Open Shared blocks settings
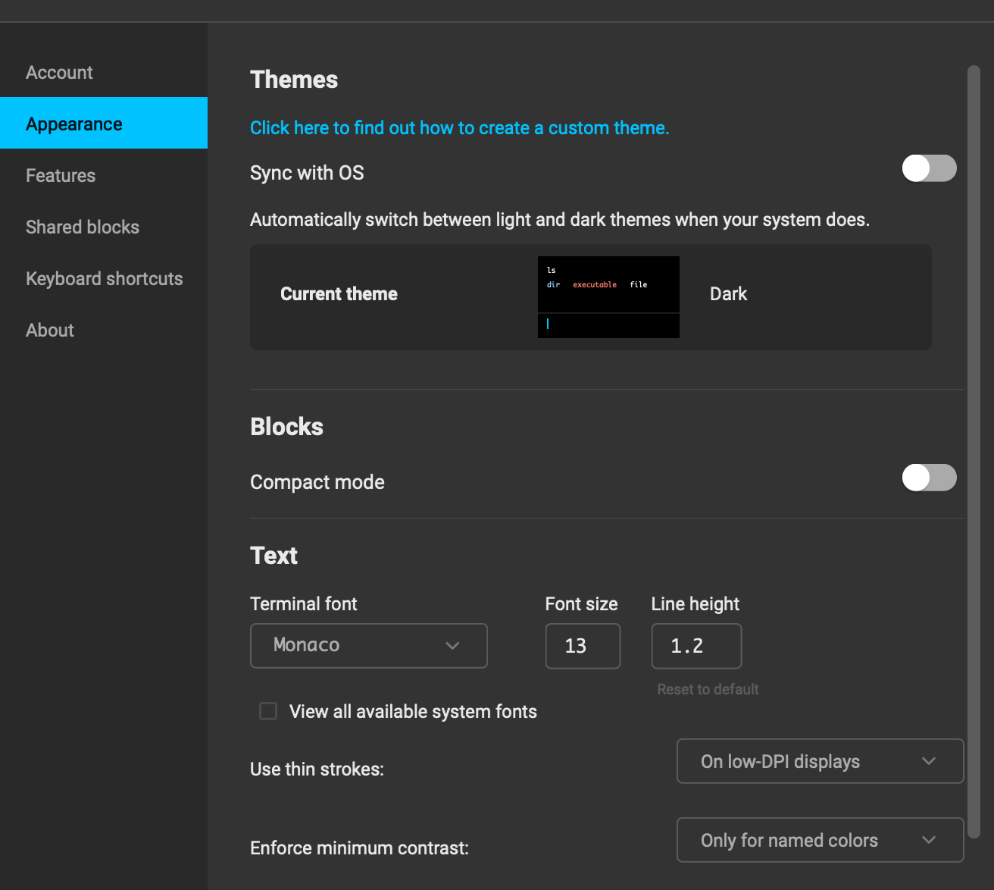This screenshot has height=890, width=994. pos(83,227)
